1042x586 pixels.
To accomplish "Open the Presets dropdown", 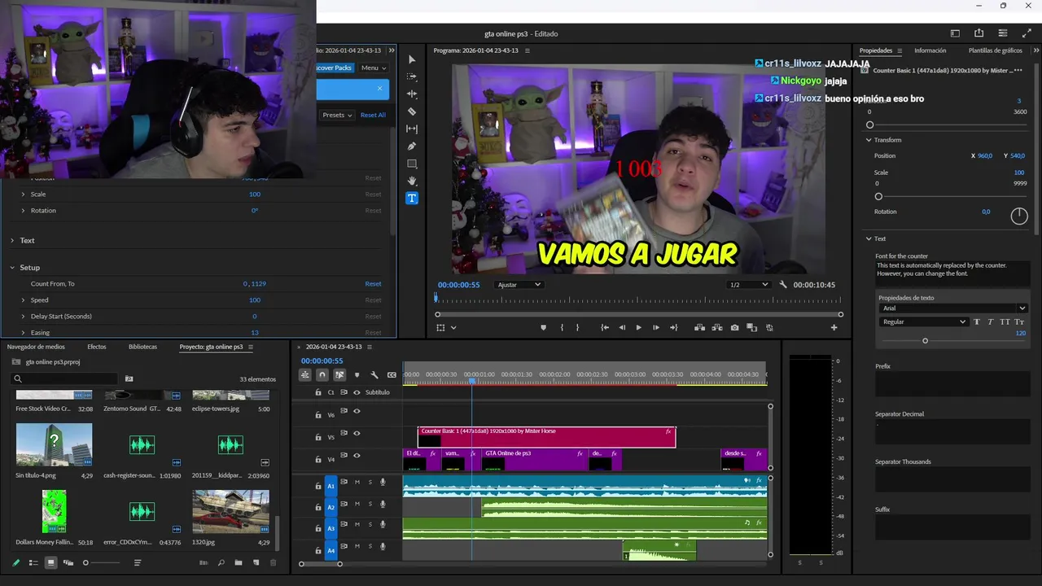I will (337, 115).
